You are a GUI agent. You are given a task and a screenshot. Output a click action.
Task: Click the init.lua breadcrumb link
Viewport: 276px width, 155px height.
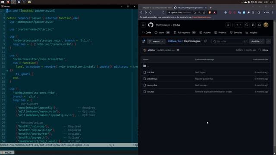click(172, 41)
